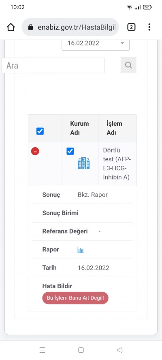Toggle the select-all checkbox in table header
The height and width of the screenshot is (360, 162).
(x=40, y=131)
